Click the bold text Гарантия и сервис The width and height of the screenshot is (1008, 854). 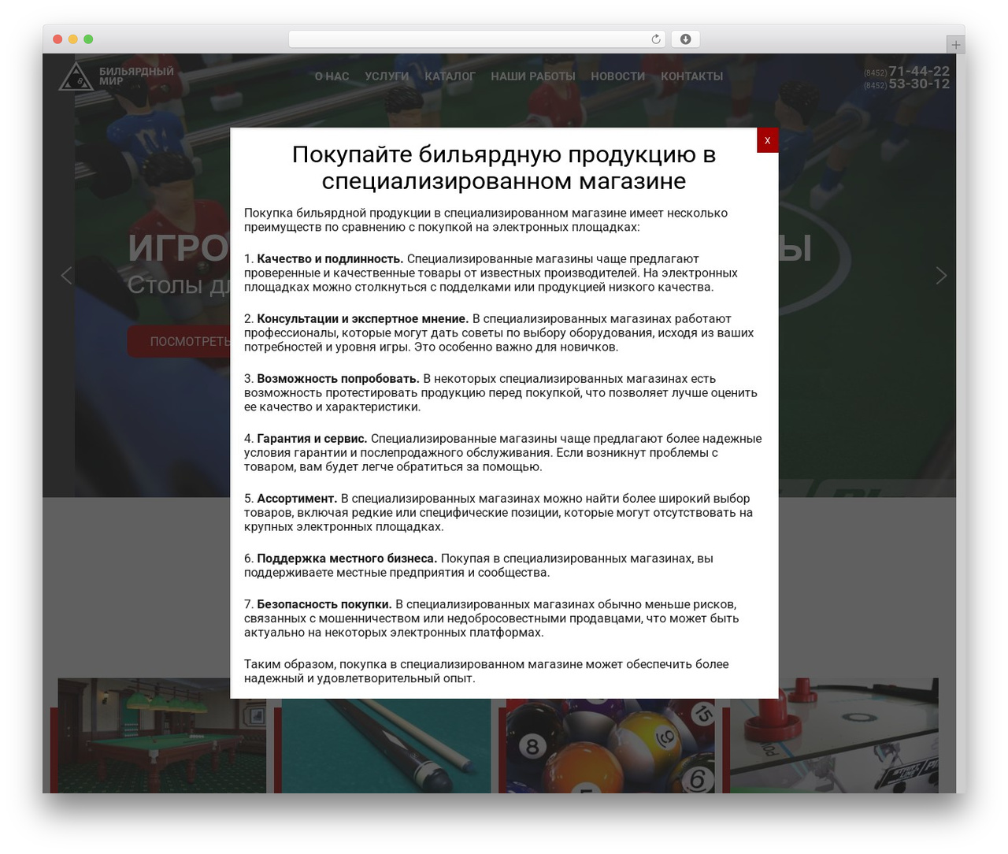click(312, 438)
